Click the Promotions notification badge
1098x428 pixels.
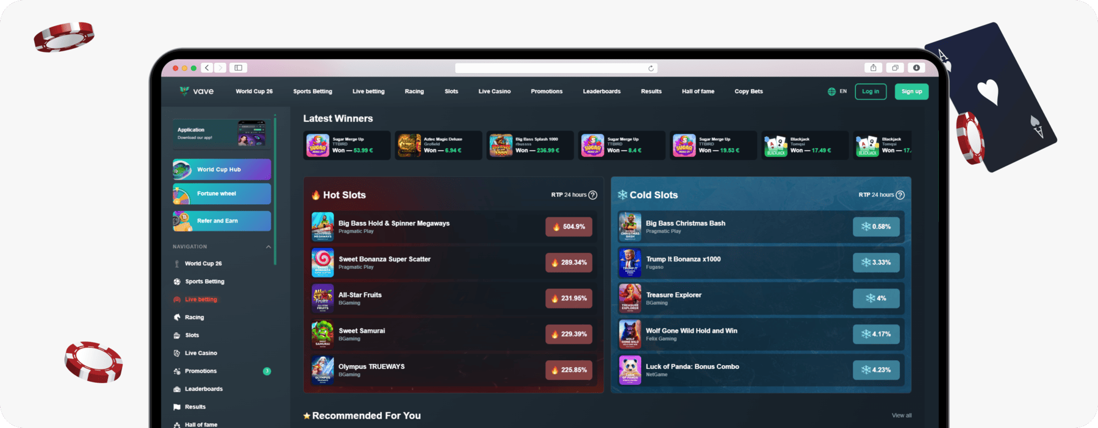coord(267,371)
